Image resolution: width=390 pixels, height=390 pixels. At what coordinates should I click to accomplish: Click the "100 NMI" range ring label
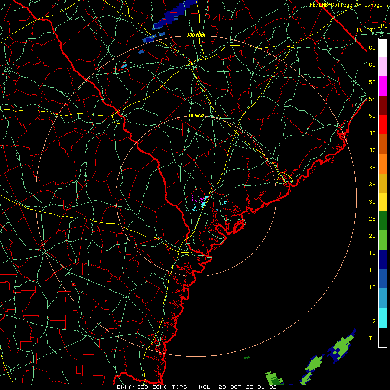(196, 36)
